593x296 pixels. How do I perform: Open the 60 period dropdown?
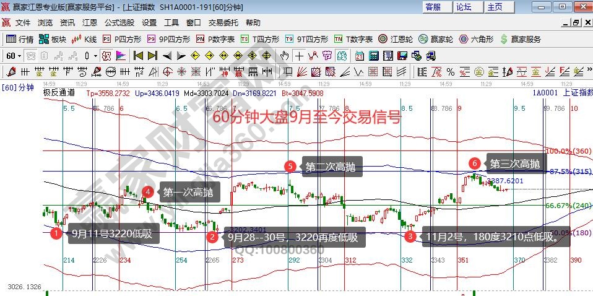[x=14, y=55]
